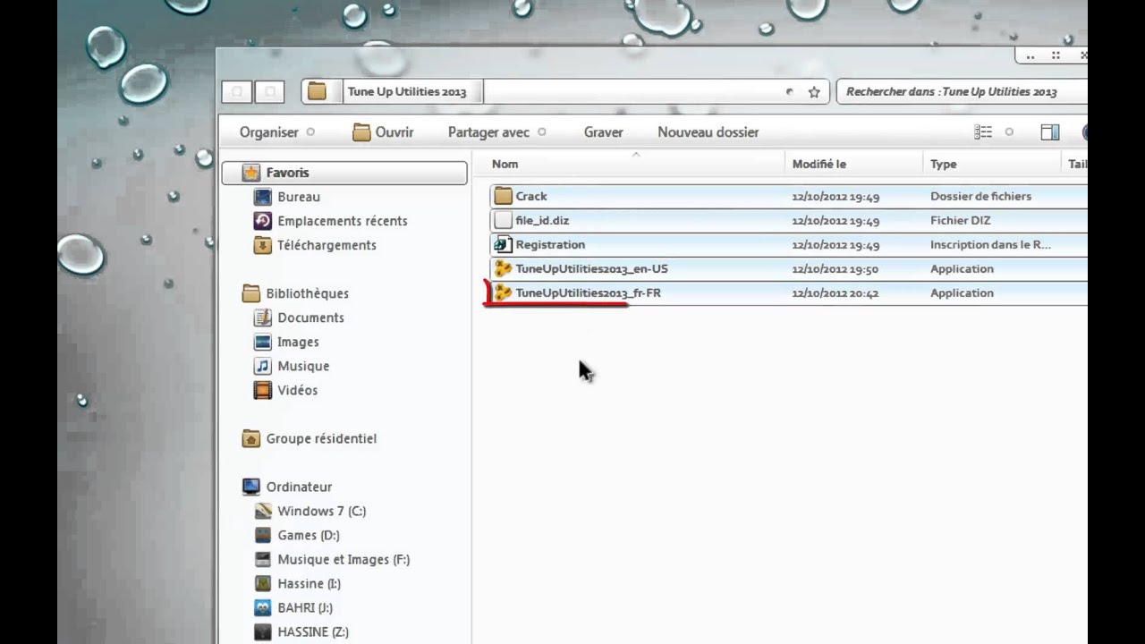Open the Documents library label
Image resolution: width=1145 pixels, height=644 pixels.
(310, 318)
